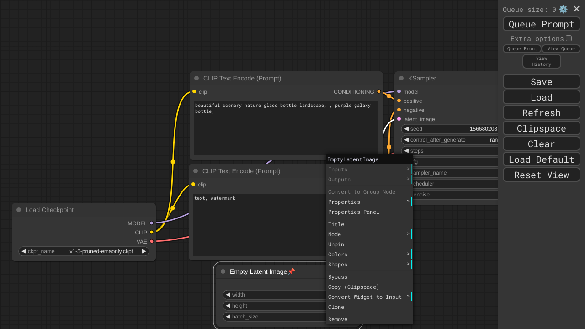
Task: Decrease the width value with the left arrow
Action: pos(228,295)
